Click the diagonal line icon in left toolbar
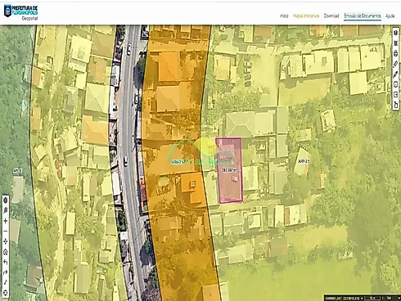Viewport: 401px width, 301px height. [x=6, y=283]
